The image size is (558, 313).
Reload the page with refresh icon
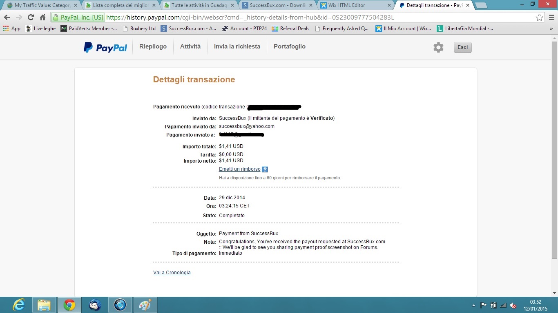click(31, 18)
